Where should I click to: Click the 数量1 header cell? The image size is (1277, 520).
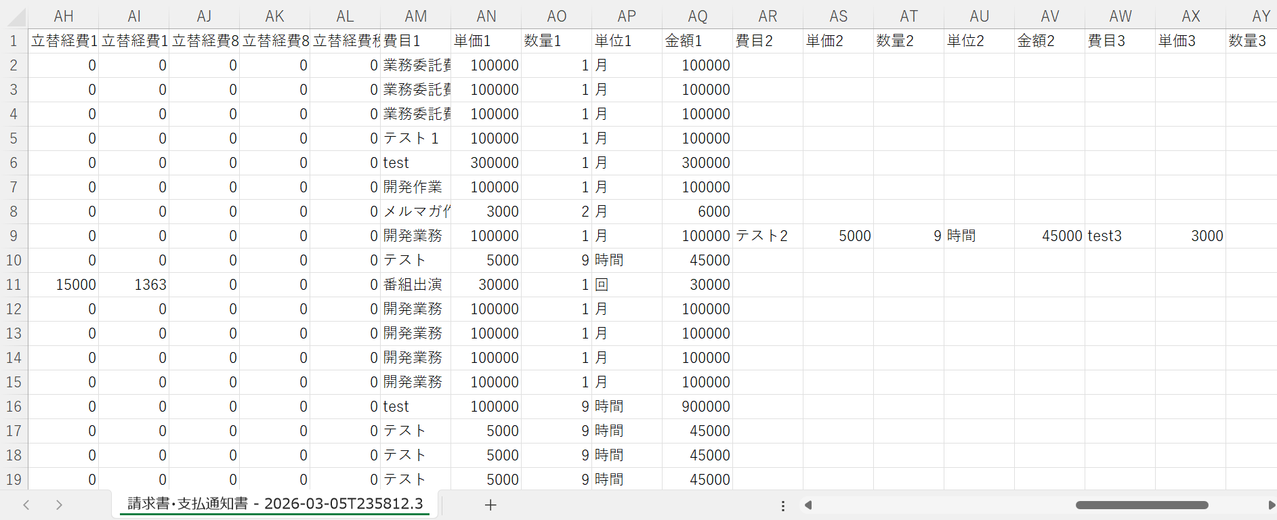click(557, 41)
